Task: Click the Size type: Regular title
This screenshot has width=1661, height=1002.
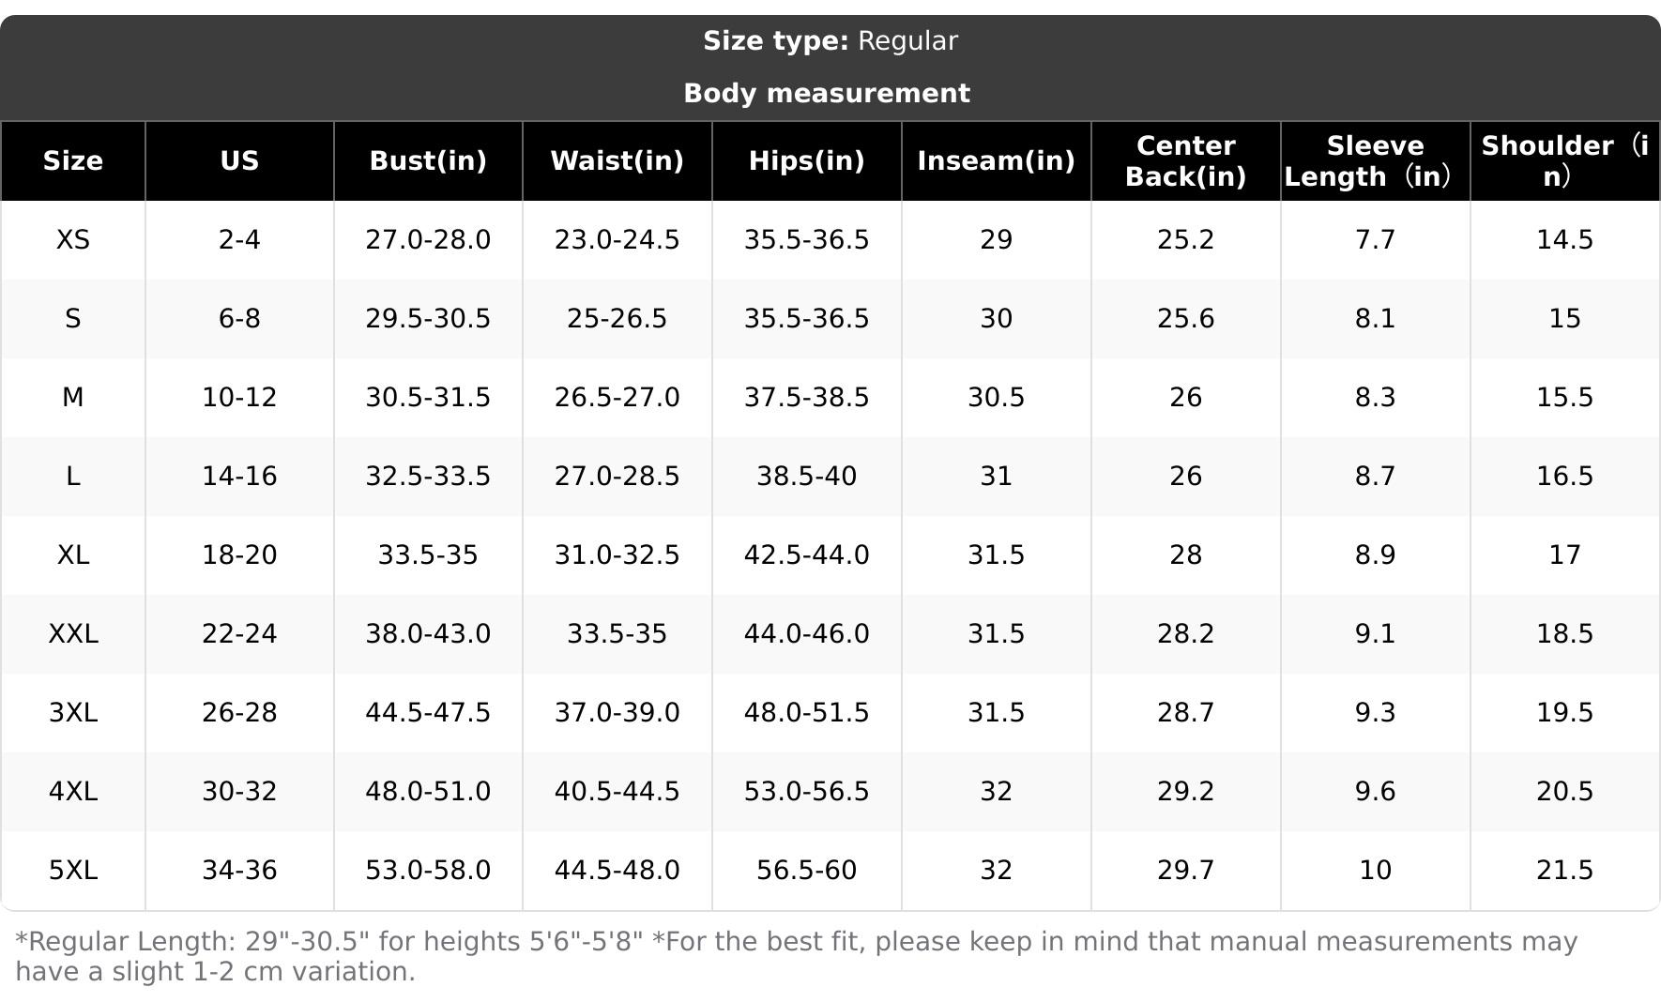Action: coord(830,41)
